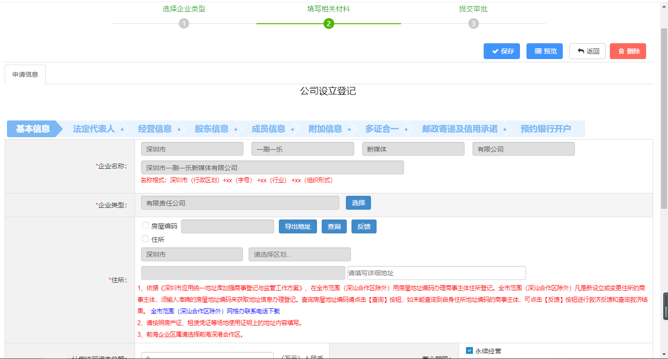Open the 深圳市 city dropdown under 住所

pos(192,254)
